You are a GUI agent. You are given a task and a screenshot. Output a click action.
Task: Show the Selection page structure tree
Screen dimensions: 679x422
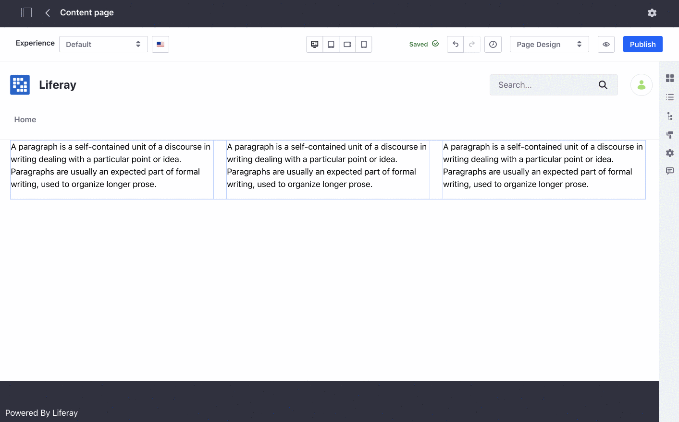point(670,116)
